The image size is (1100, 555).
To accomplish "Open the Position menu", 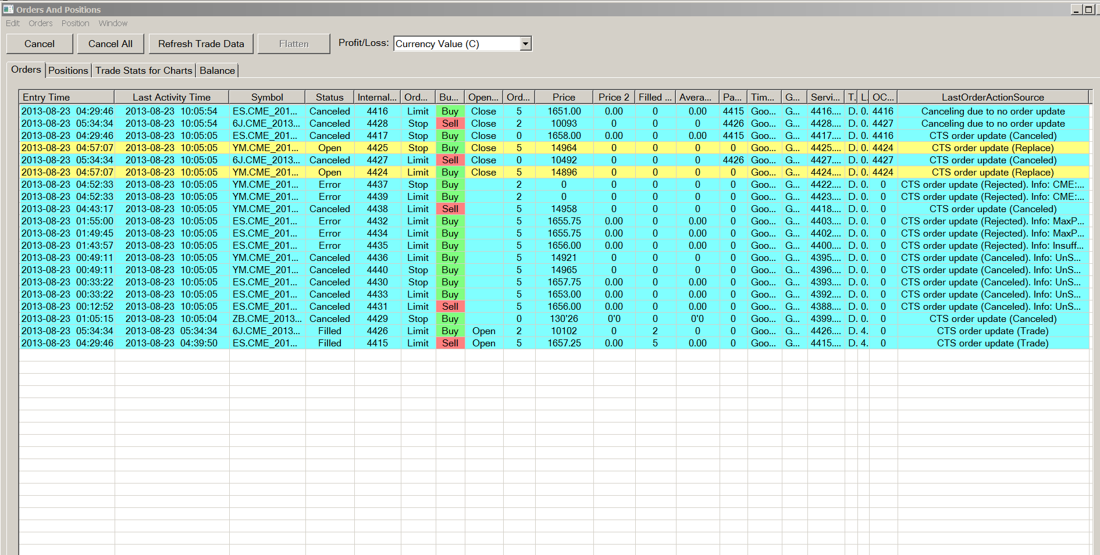I will [x=75, y=23].
